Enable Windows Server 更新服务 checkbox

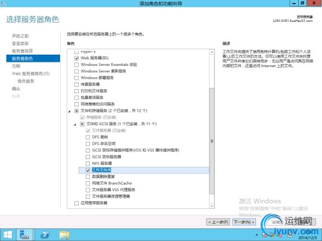click(76, 71)
